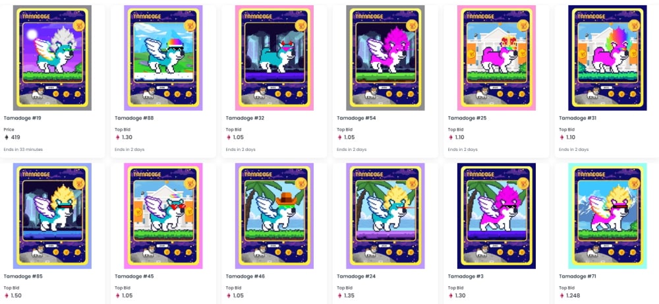The height and width of the screenshot is (304, 659).
Task: Click the Tamadoge #85 card image
Action: pyautogui.click(x=52, y=216)
